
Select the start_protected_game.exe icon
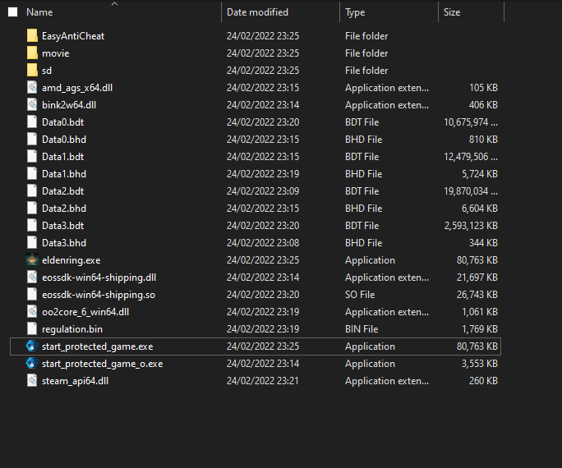(32, 346)
